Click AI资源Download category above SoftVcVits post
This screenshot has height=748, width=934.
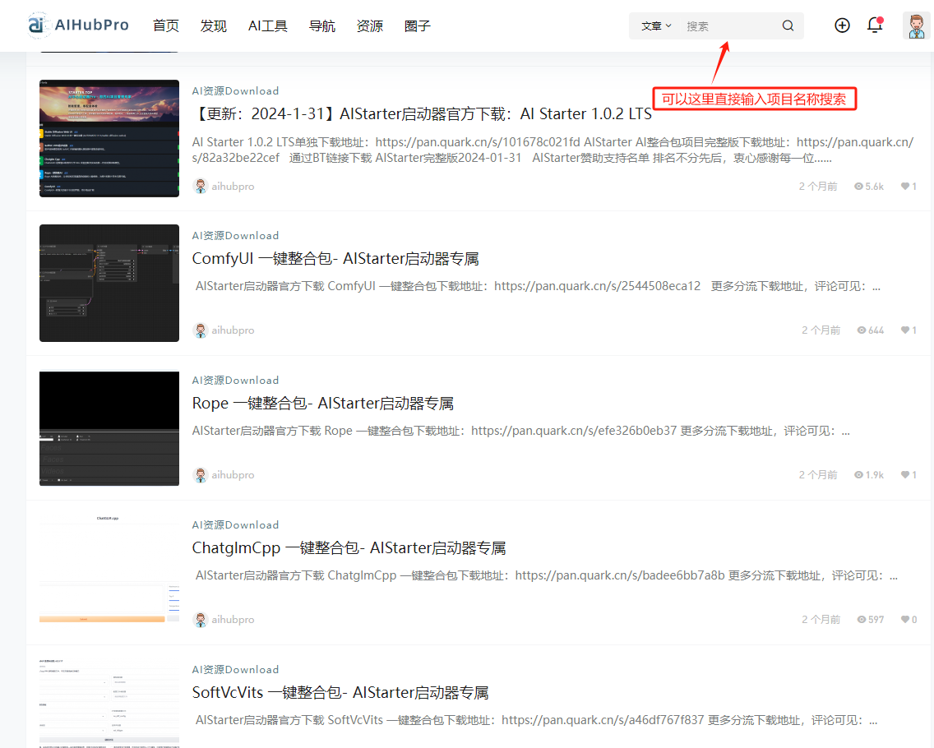point(235,669)
